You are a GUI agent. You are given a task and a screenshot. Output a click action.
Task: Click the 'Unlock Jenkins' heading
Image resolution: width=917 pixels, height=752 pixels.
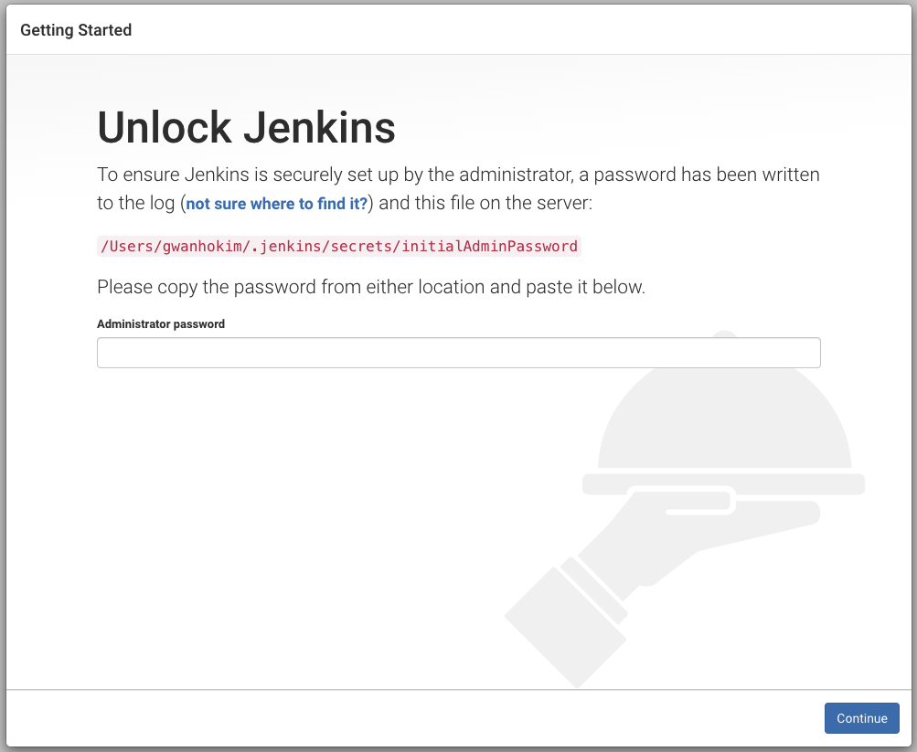coord(246,127)
